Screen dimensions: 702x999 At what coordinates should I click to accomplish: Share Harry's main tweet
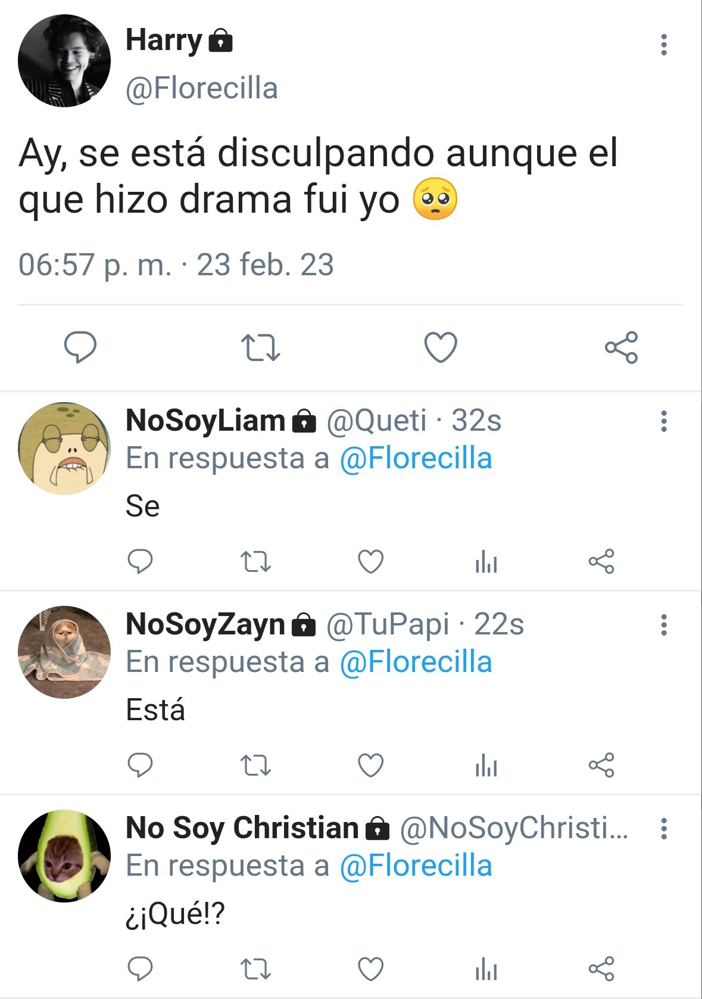621,347
